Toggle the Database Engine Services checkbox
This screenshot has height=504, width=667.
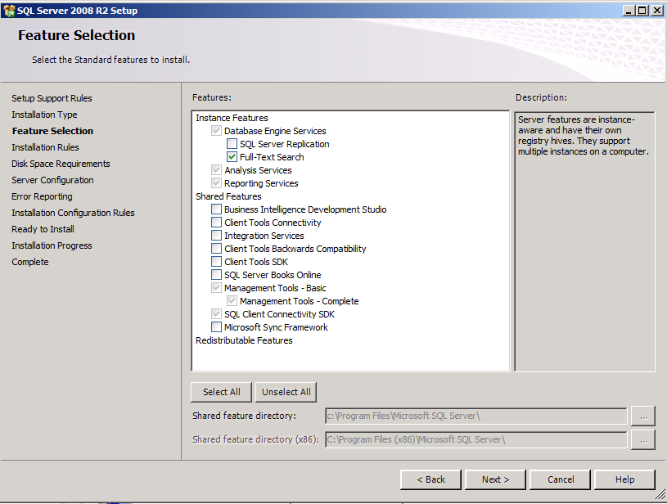pos(217,131)
